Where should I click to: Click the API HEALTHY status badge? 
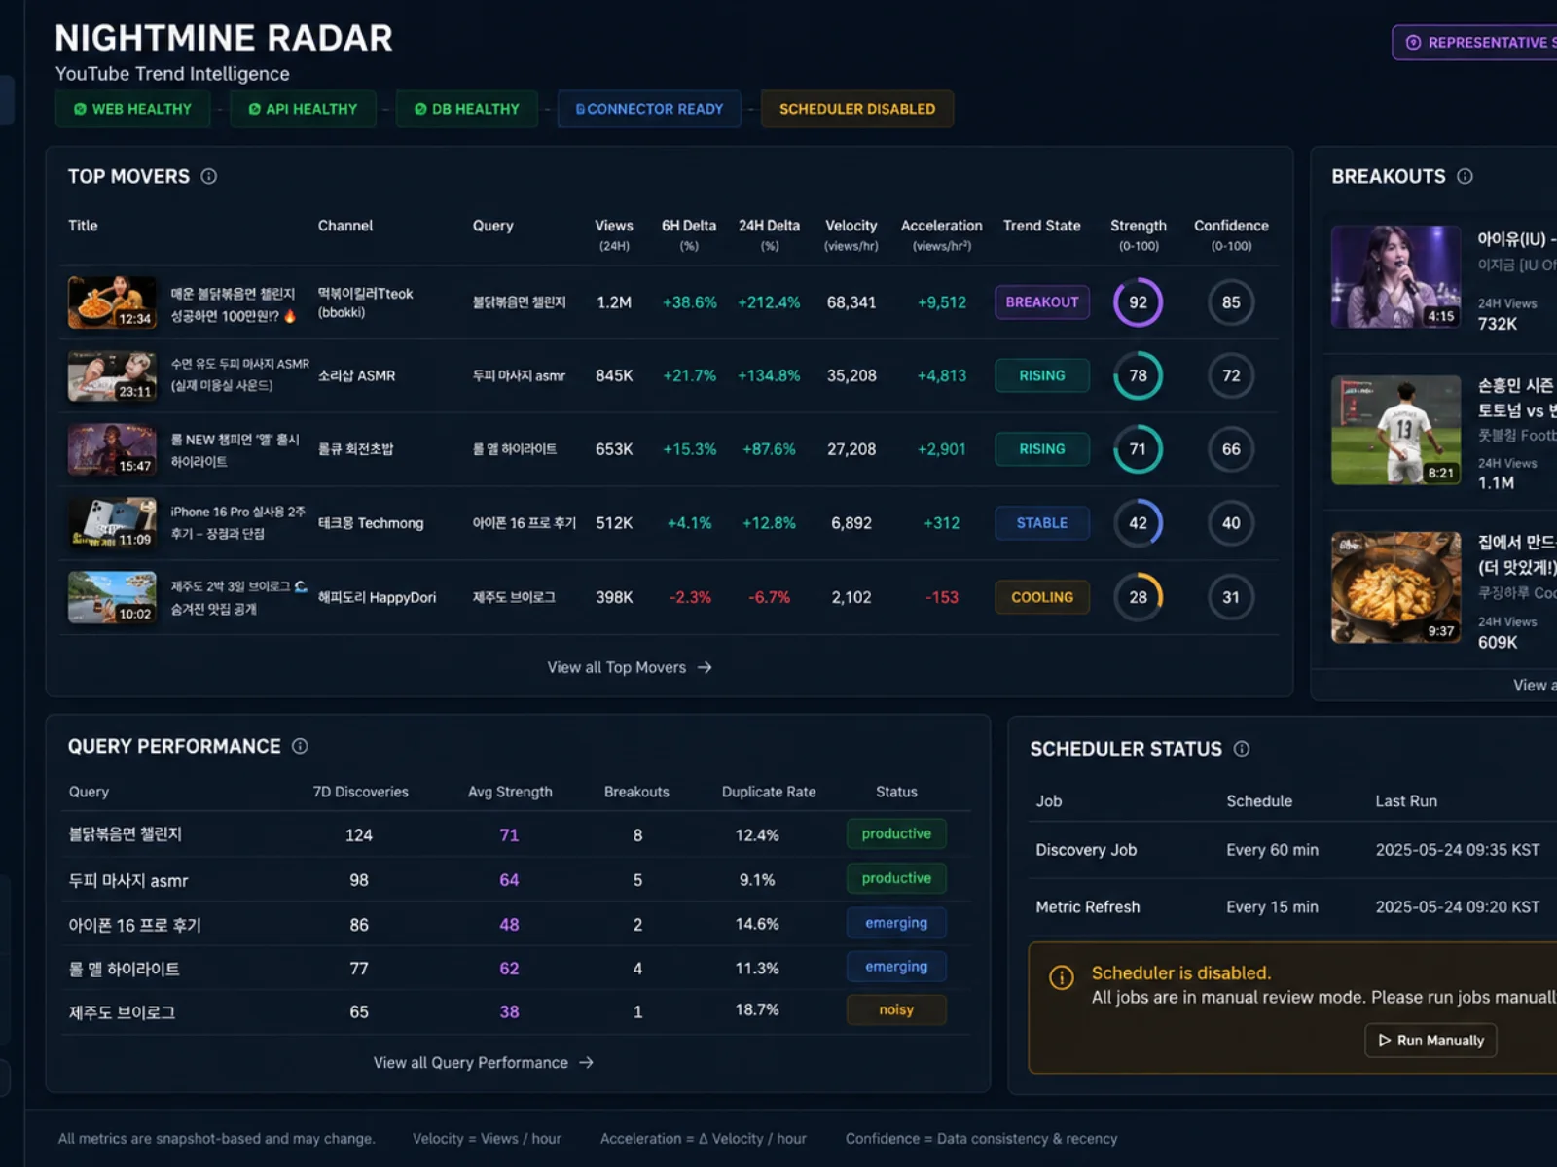[x=304, y=109]
